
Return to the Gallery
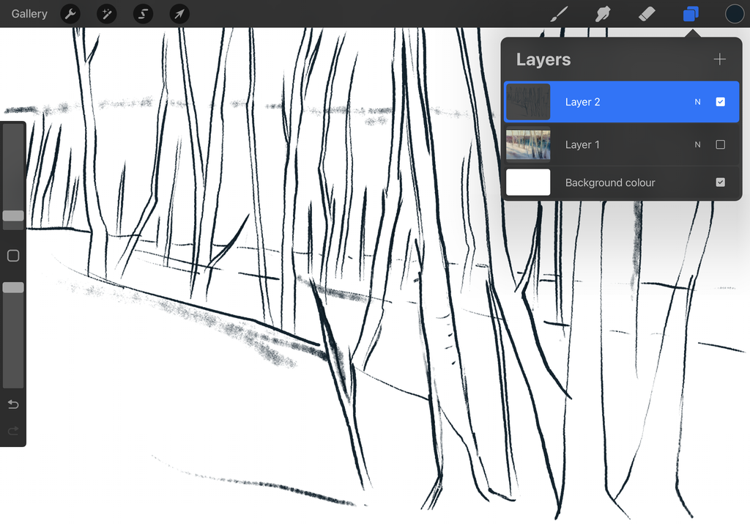29,13
